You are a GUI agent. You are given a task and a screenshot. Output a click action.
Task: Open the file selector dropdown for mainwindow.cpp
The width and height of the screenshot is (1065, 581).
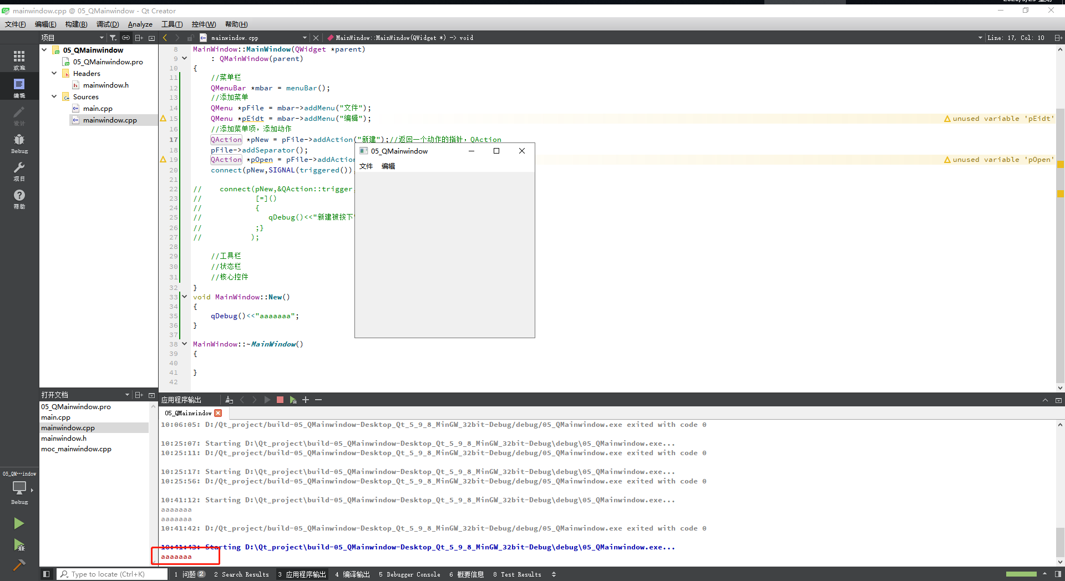pyautogui.click(x=305, y=38)
